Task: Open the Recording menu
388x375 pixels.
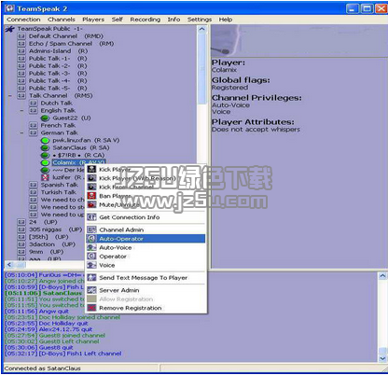Action: point(145,20)
